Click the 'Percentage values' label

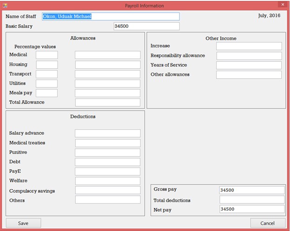point(35,46)
